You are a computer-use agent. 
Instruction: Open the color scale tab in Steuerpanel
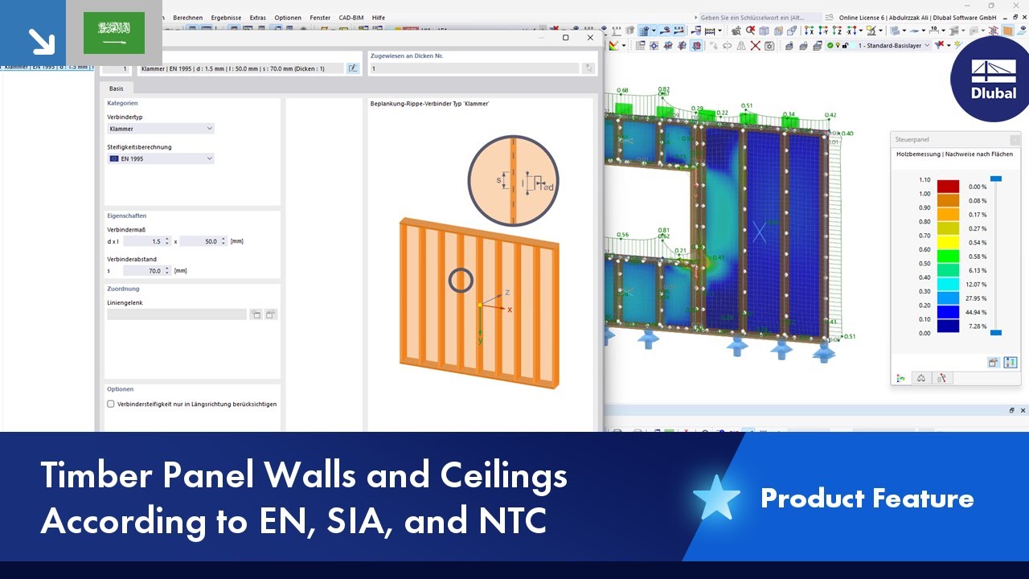(x=902, y=377)
